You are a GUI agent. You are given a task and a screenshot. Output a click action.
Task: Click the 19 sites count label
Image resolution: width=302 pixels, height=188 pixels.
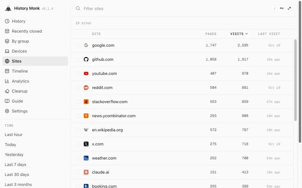coord(83,23)
